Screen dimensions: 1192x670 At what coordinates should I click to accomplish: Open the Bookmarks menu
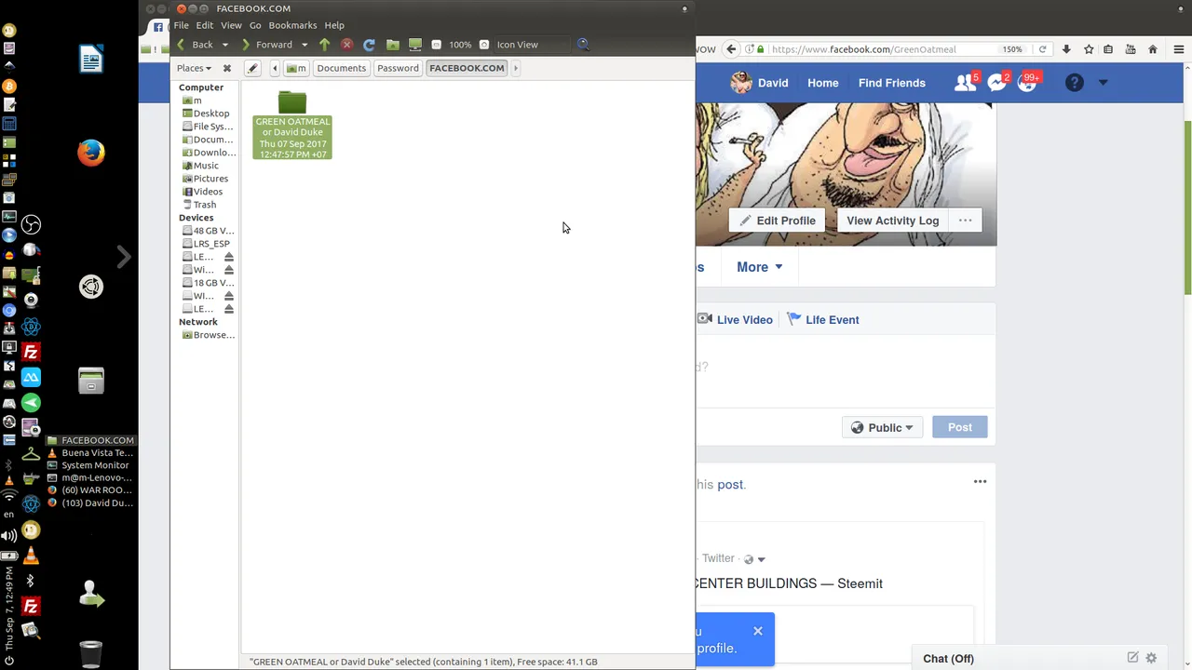292,25
